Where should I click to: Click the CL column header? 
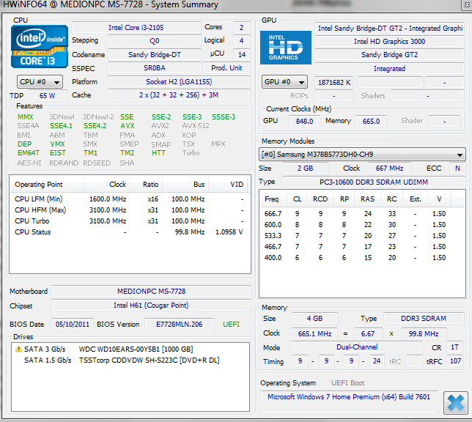297,199
